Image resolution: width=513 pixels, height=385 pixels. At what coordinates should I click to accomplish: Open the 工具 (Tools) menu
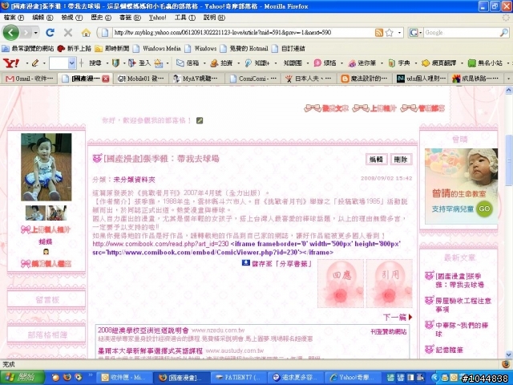tap(185, 18)
